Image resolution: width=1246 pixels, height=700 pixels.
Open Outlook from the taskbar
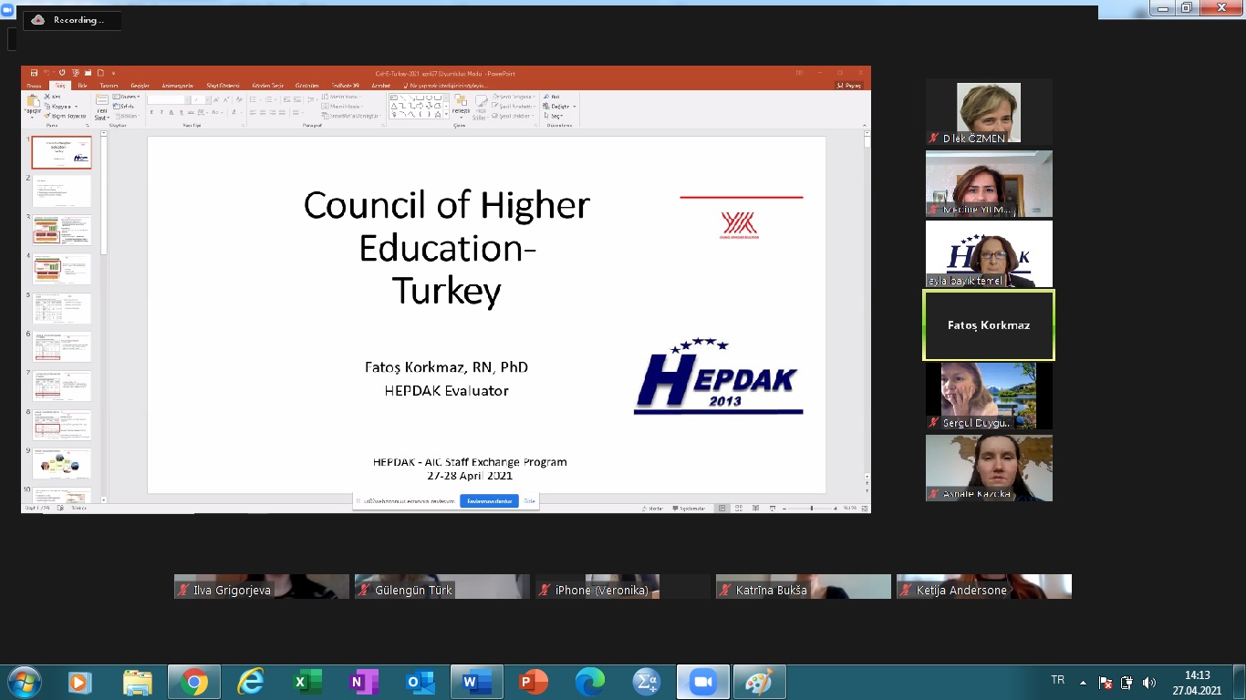420,682
